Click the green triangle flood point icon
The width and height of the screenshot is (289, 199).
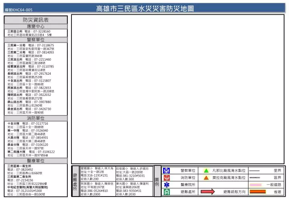click(206, 171)
